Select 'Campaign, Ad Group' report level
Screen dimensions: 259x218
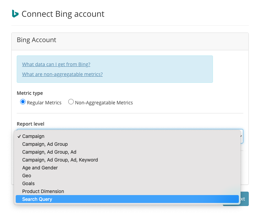point(45,144)
